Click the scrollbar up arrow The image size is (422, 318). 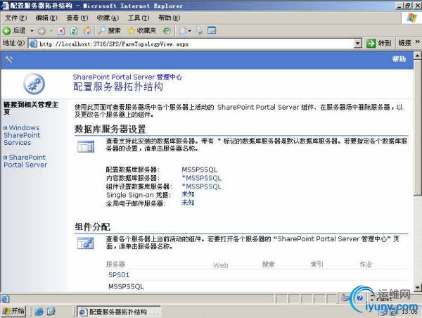coord(417,56)
